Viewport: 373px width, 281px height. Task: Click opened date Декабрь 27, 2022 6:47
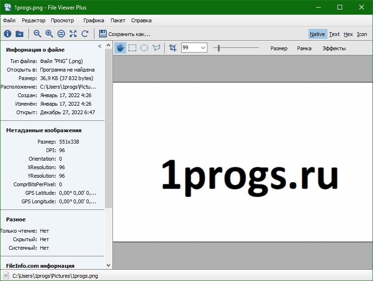tap(67, 112)
